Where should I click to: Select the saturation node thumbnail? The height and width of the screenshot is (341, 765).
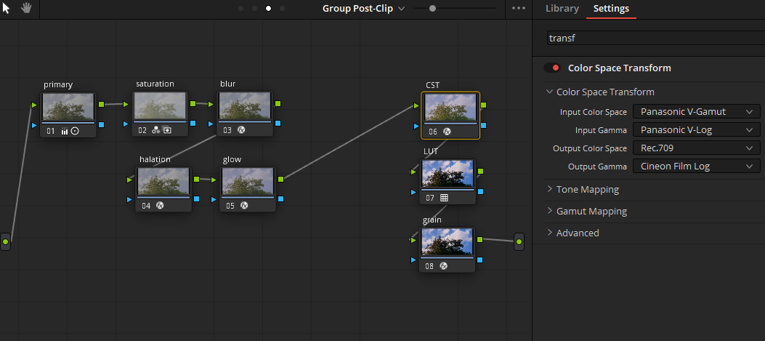(x=160, y=106)
